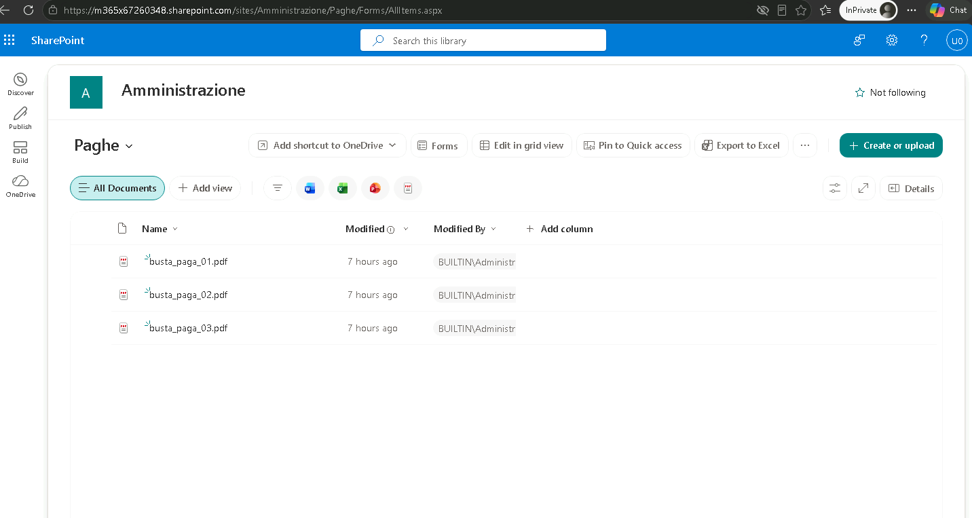
Task: Refresh the browser page
Action: point(28,10)
